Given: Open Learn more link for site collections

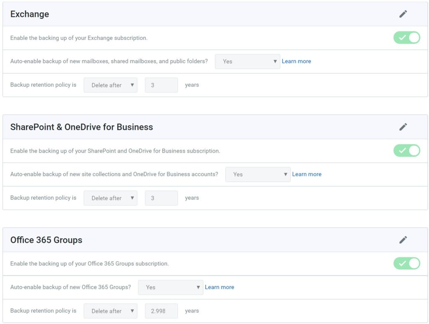Looking at the screenshot, I should point(307,174).
